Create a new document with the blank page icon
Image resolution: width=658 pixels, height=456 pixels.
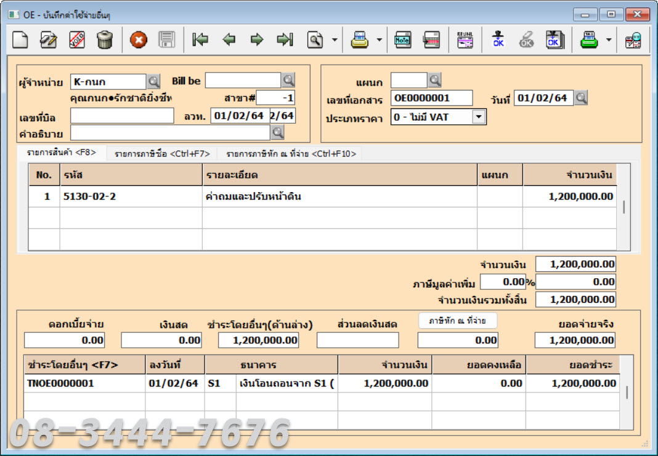pos(20,40)
